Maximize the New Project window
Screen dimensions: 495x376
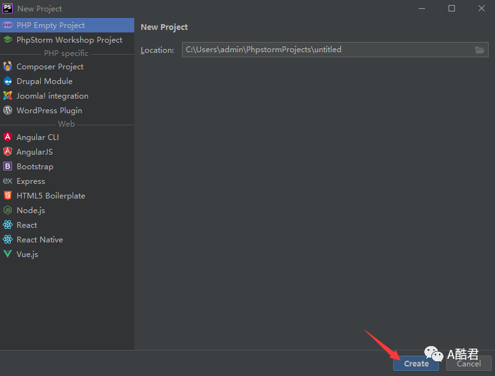click(452, 8)
